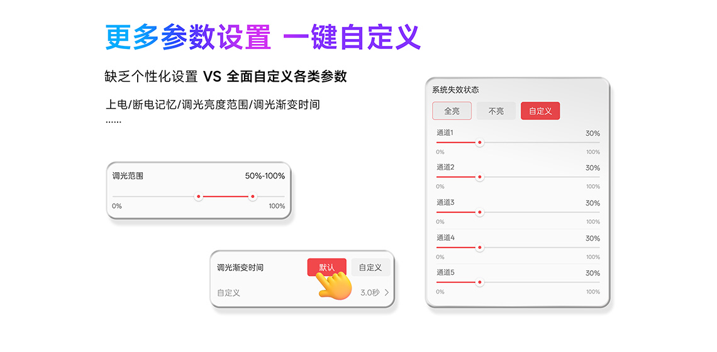Click the 50%-100% dimming range value

pyautogui.click(x=265, y=176)
